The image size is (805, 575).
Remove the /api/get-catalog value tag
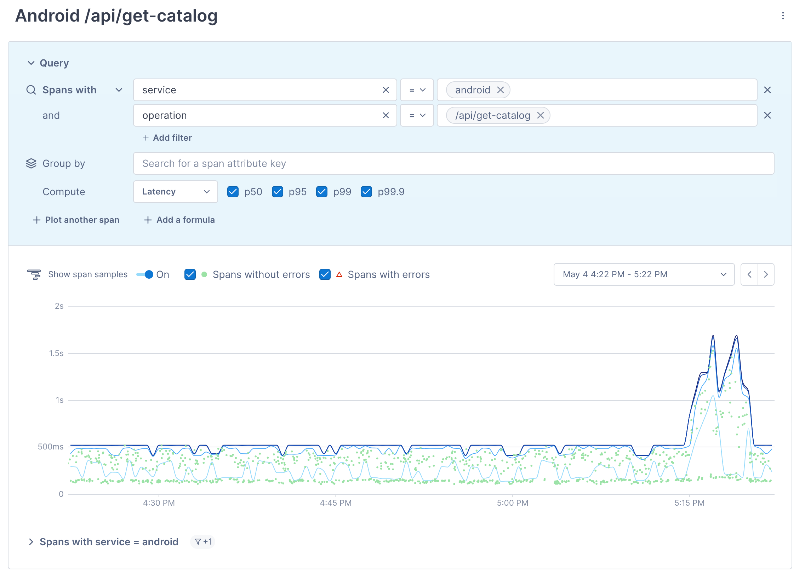pyautogui.click(x=540, y=115)
